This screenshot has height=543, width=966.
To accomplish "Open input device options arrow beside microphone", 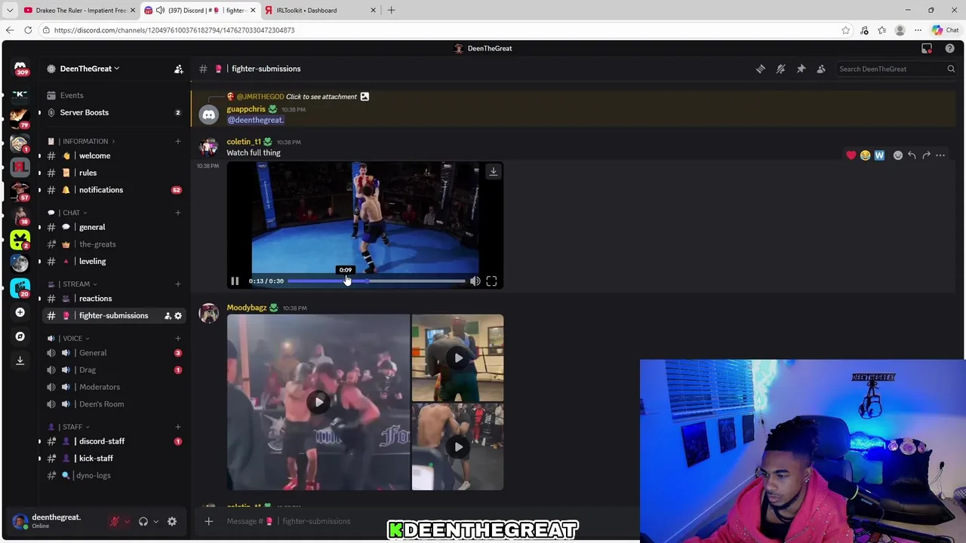I will (127, 521).
